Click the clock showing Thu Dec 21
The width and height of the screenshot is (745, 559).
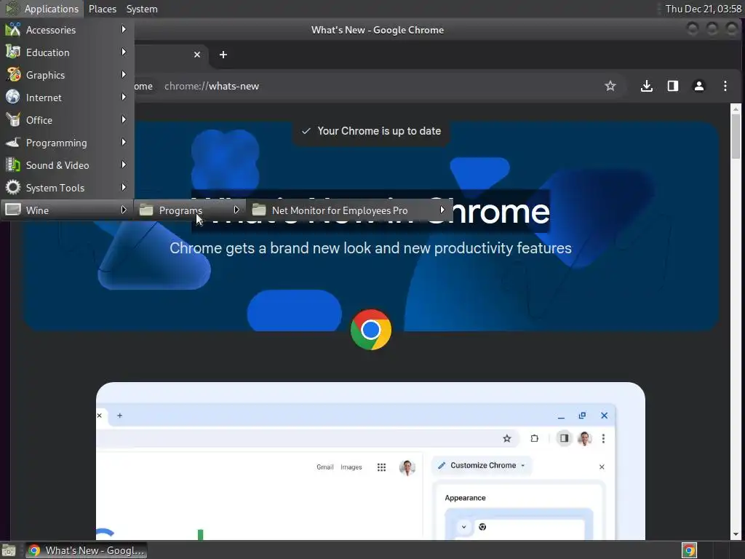(704, 9)
